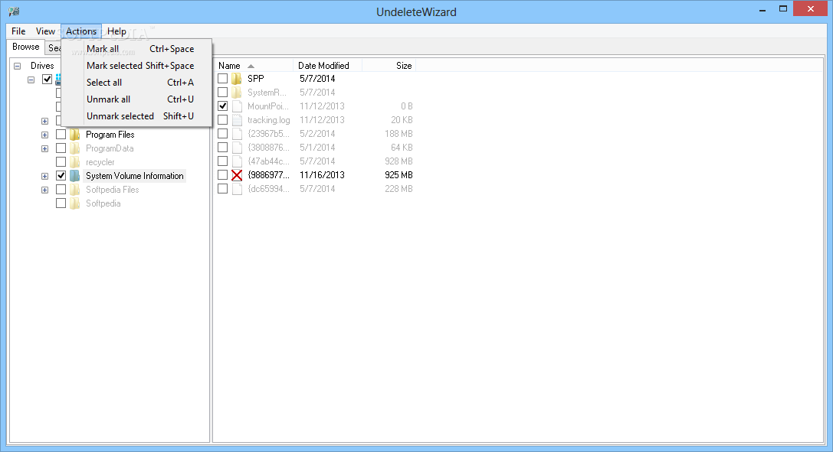Mark the {9886977... file checkbox
The image size is (833, 452).
tap(222, 175)
